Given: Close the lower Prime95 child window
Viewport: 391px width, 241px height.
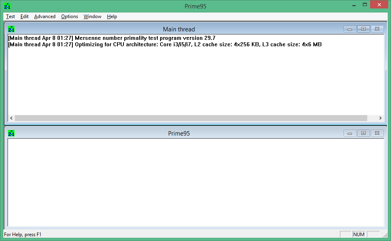Looking at the screenshot, I should coord(377,133).
